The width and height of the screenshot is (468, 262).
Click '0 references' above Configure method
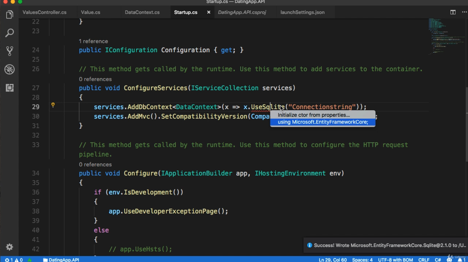95,164
